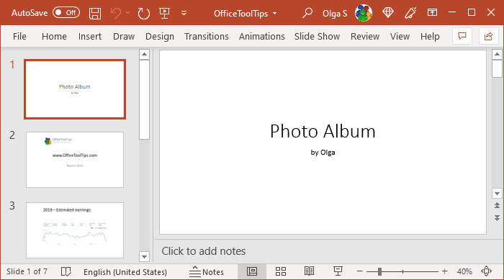The height and width of the screenshot is (280, 504).
Task: Go to Next Slide double arrow
Action: (x=497, y=217)
